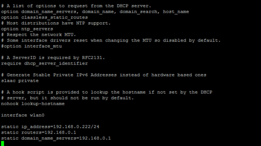Select the 'require dhcp_server_identifier' line
The height and width of the screenshot is (146, 261).
point(45,63)
